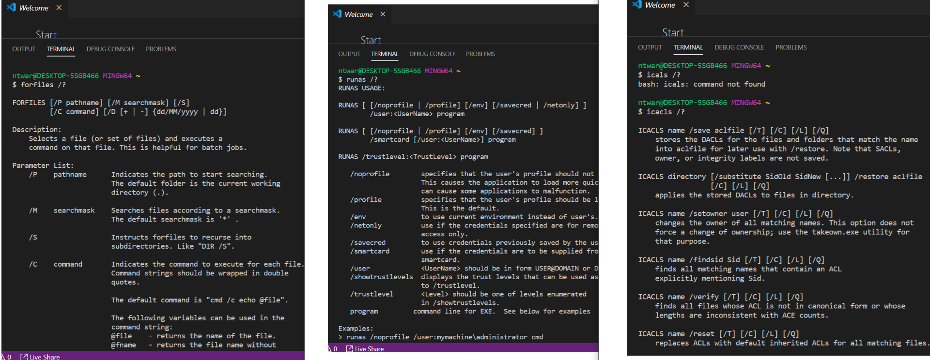Show PROBLEMS panel in runas window

(480, 54)
